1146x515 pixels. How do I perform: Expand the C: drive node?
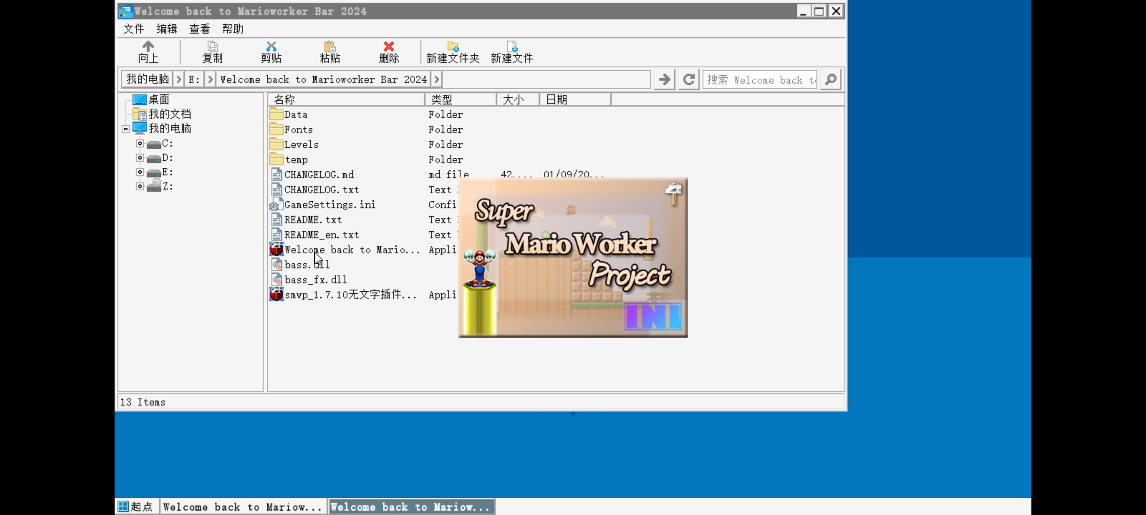140,143
